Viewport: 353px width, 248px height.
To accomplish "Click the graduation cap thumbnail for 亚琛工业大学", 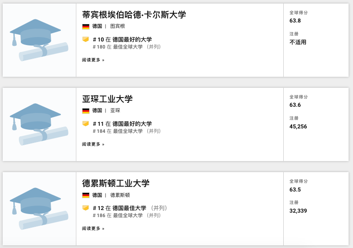I will pos(39,124).
